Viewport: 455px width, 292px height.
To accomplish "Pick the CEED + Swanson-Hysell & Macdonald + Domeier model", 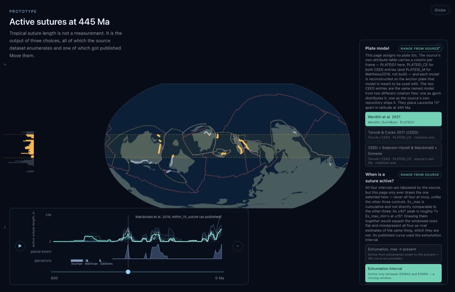I will [x=403, y=155].
